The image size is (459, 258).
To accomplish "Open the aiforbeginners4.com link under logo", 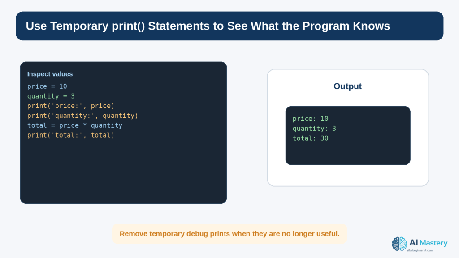I will coord(420,250).
